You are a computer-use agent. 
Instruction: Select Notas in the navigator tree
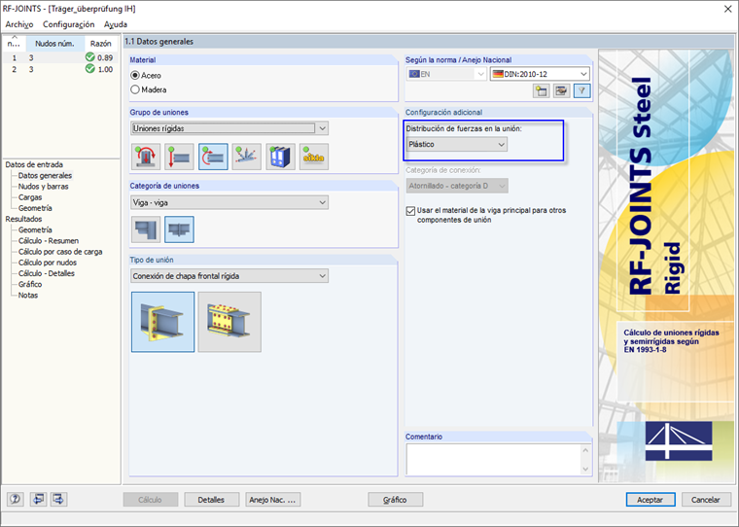(x=28, y=295)
